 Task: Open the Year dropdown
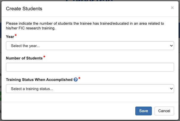tap(90, 46)
